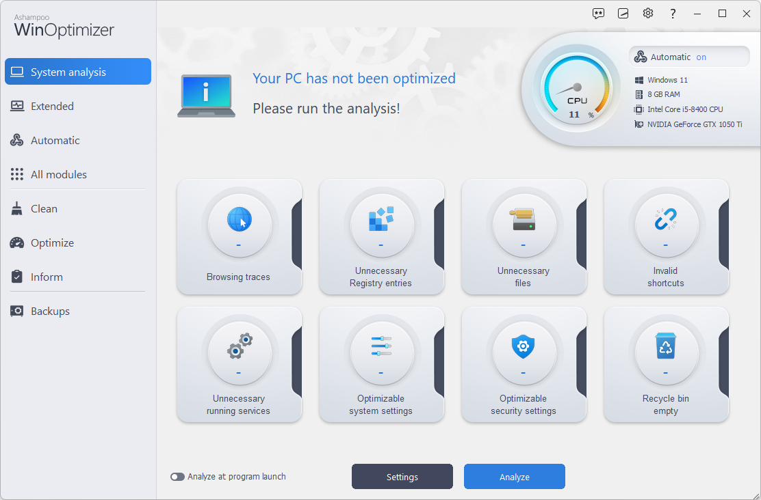The height and width of the screenshot is (500, 761).
Task: Click 'Your PC has not been optimized' heading
Action: click(x=354, y=79)
